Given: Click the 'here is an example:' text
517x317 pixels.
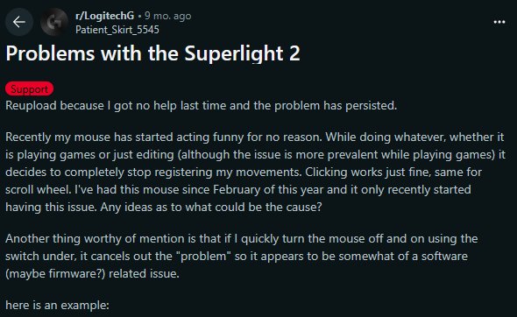Looking at the screenshot, I should (57, 305).
